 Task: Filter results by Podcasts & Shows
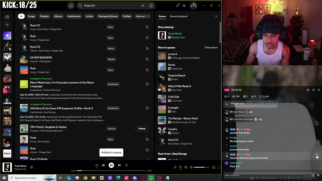[x=108, y=16]
